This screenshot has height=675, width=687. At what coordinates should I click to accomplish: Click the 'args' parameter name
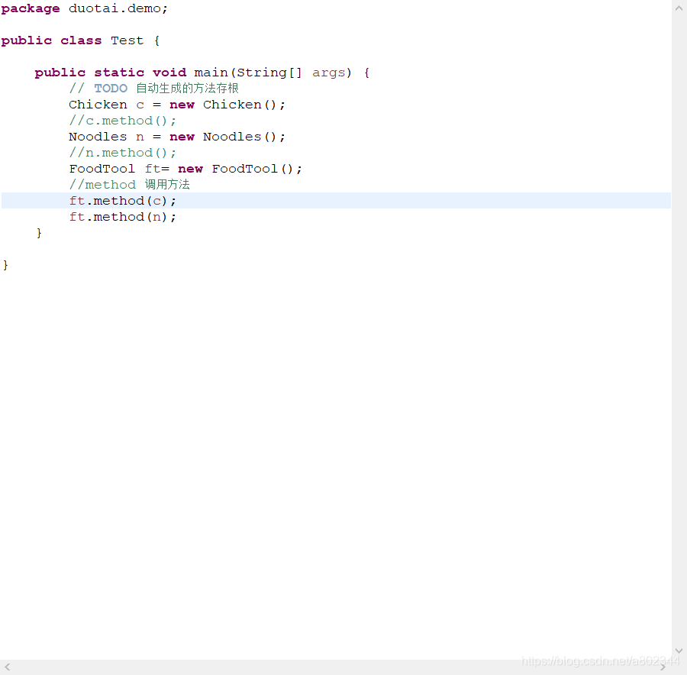pyautogui.click(x=328, y=73)
